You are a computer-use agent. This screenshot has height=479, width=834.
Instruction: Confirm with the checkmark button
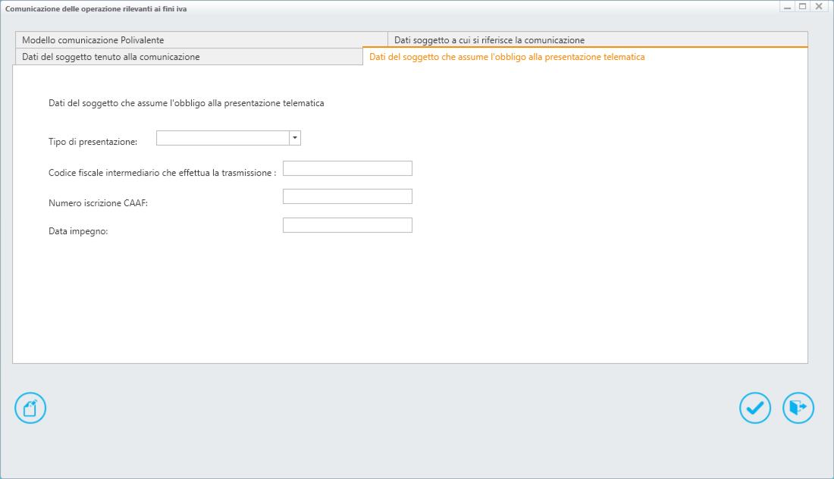coord(754,408)
